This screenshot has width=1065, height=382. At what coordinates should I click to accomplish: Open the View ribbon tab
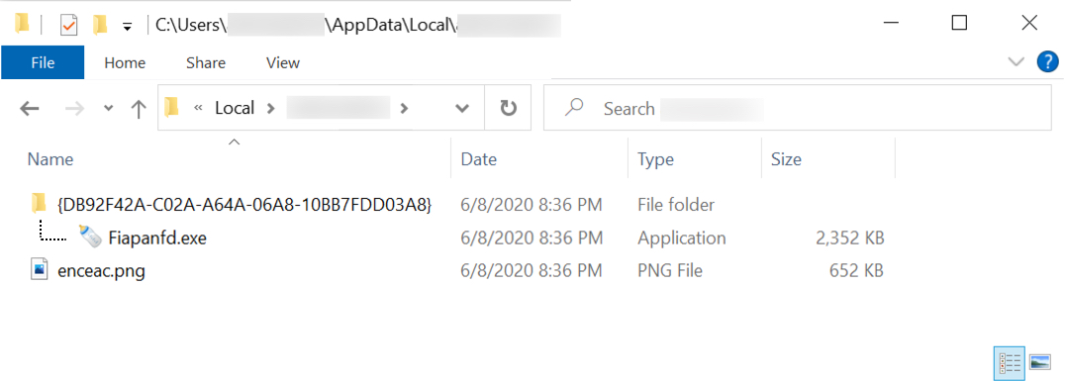[283, 62]
